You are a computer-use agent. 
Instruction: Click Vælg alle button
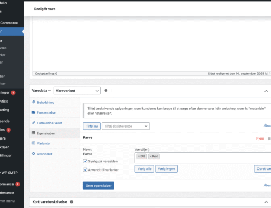click(145, 169)
